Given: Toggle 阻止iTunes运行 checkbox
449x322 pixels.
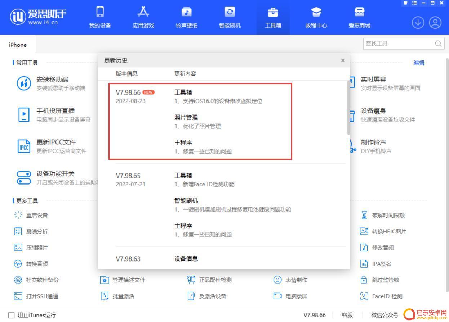Looking at the screenshot, I should click(11, 315).
